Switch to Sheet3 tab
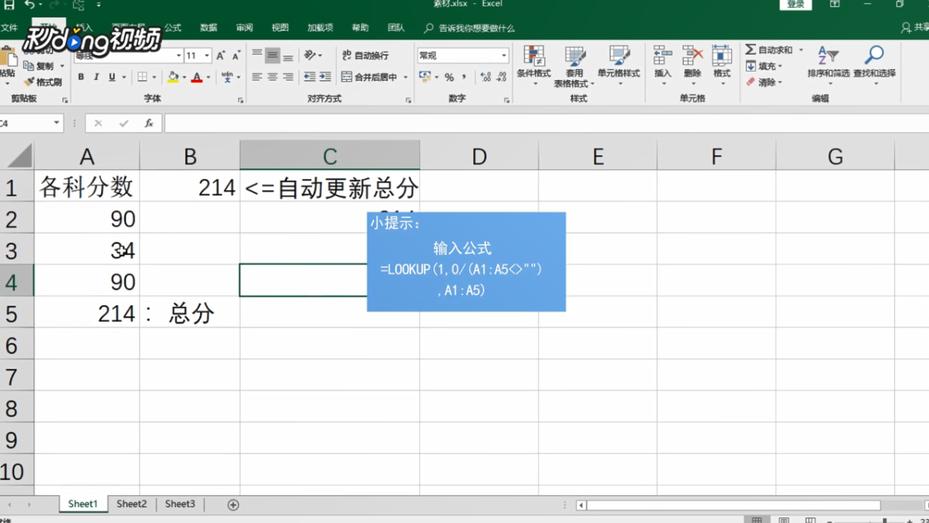This screenshot has height=523, width=929. click(x=179, y=504)
